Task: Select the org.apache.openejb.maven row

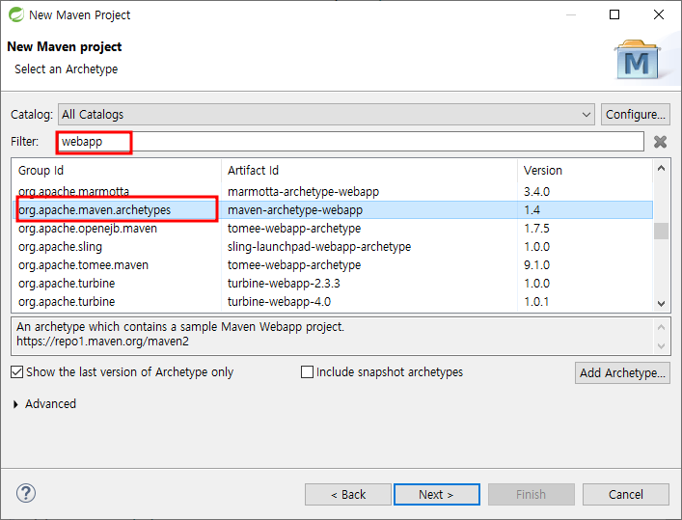Action: tap(333, 228)
